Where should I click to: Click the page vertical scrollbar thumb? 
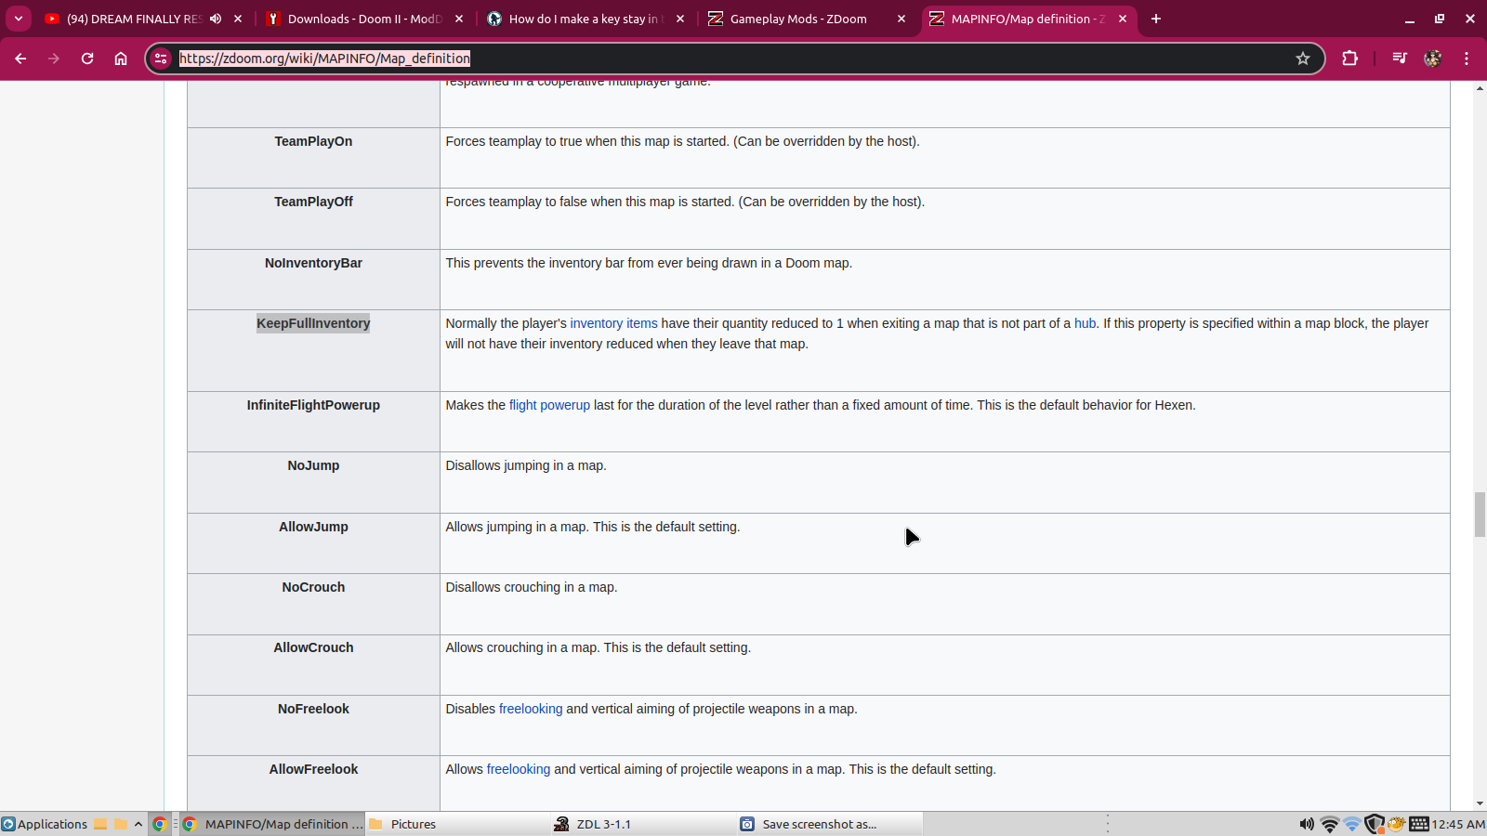point(1480,515)
